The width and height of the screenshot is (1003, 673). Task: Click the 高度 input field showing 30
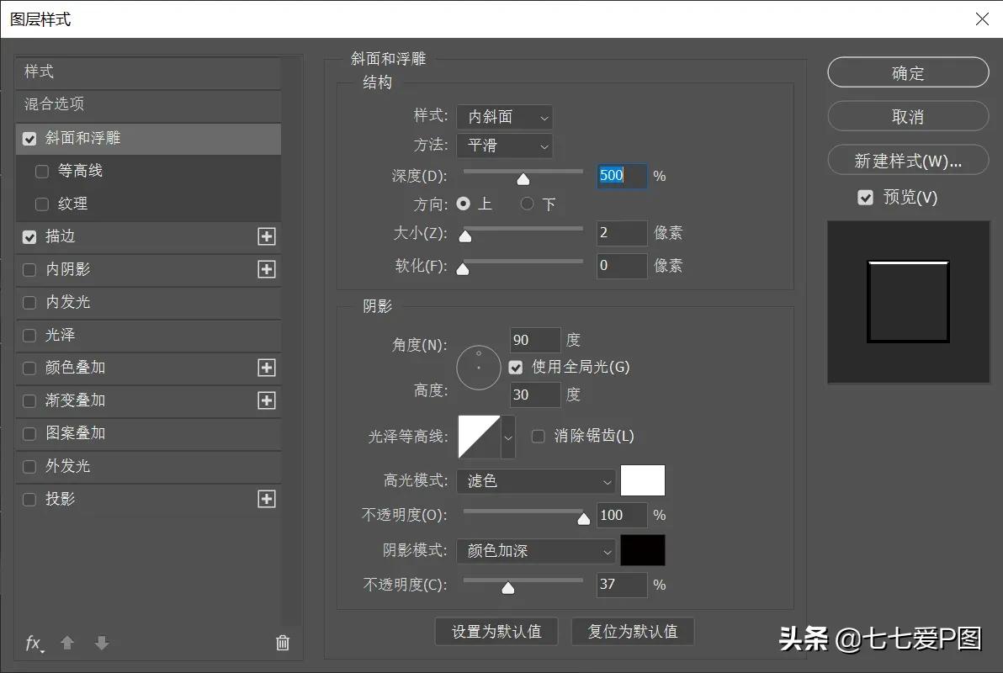tap(535, 395)
